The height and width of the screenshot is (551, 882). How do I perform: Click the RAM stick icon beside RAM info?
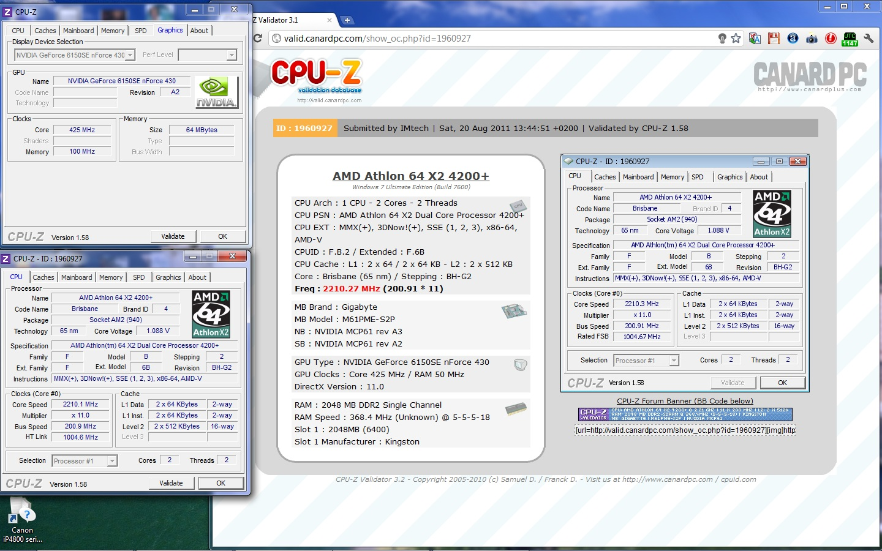516,408
